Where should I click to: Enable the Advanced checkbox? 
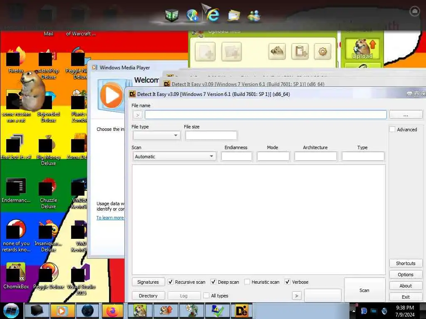[392, 130]
